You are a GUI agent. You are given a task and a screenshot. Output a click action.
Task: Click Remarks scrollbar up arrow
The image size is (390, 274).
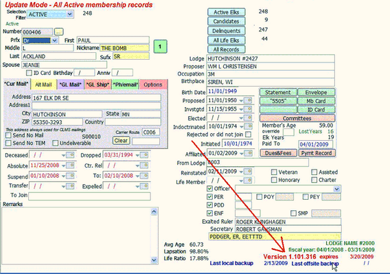click(154, 212)
